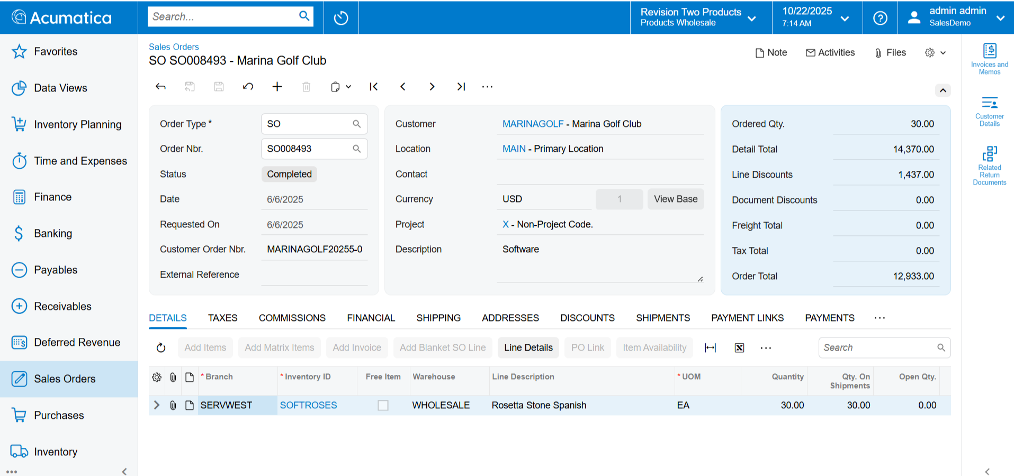Screen dimensions: 1014x476
Task: Click the add new record plus icon
Action: pos(277,87)
